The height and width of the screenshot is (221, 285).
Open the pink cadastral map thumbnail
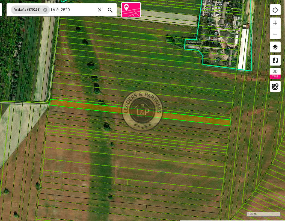click(x=131, y=10)
